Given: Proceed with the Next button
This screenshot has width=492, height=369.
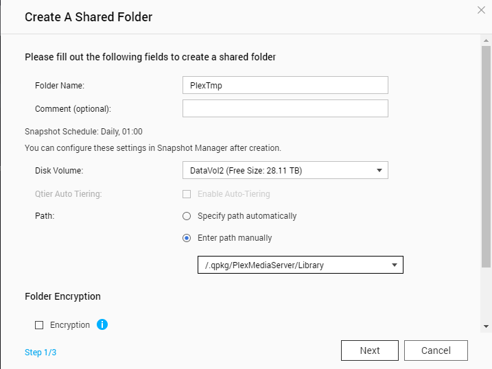Looking at the screenshot, I should tap(369, 350).
